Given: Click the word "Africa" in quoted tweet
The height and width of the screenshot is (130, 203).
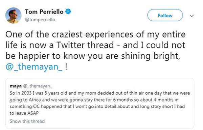Looking at the screenshot, I should coord(35,100).
